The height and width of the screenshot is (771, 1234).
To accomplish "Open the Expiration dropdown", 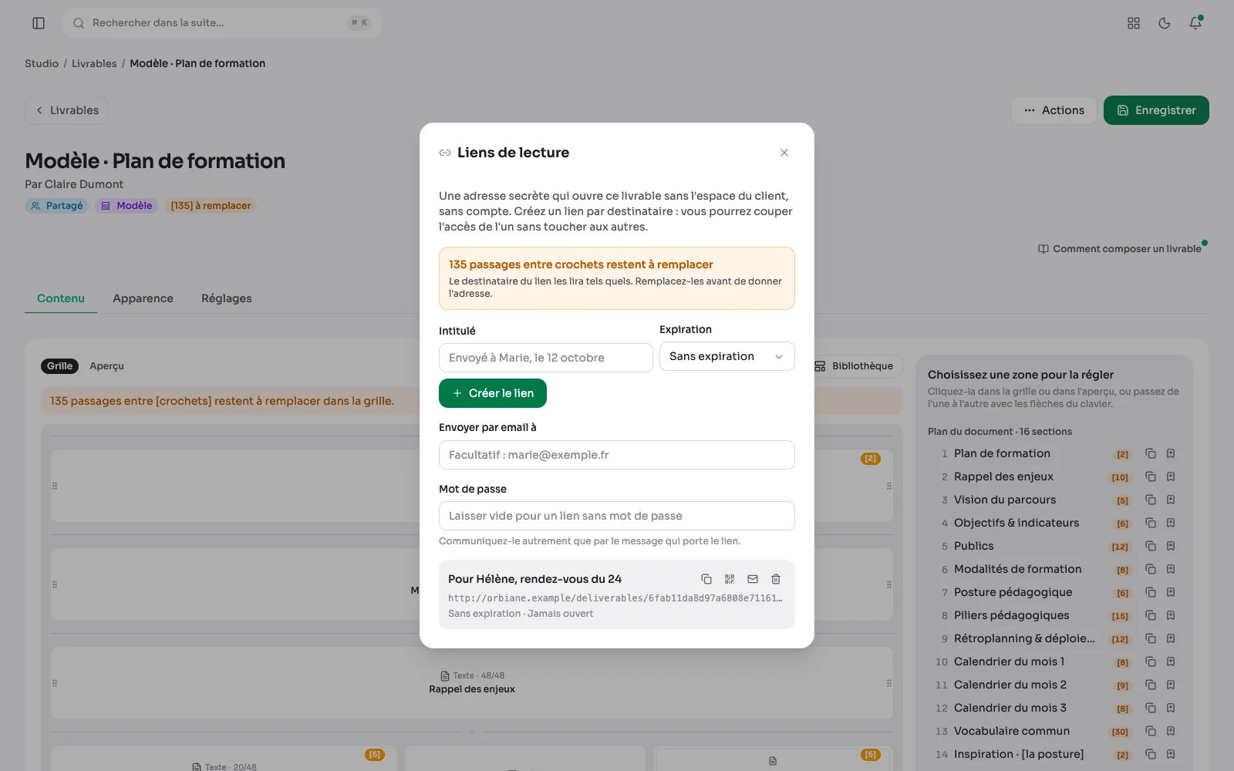I will (727, 356).
